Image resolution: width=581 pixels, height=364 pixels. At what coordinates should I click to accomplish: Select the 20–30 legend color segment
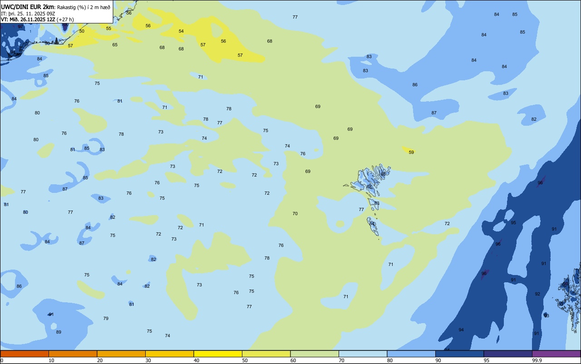(x=121, y=354)
